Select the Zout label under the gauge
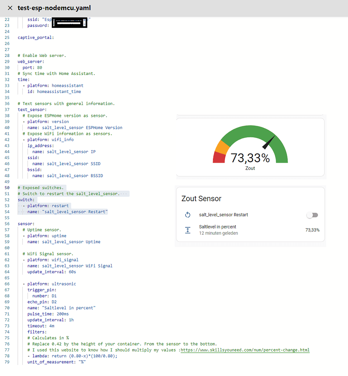 pos(250,168)
